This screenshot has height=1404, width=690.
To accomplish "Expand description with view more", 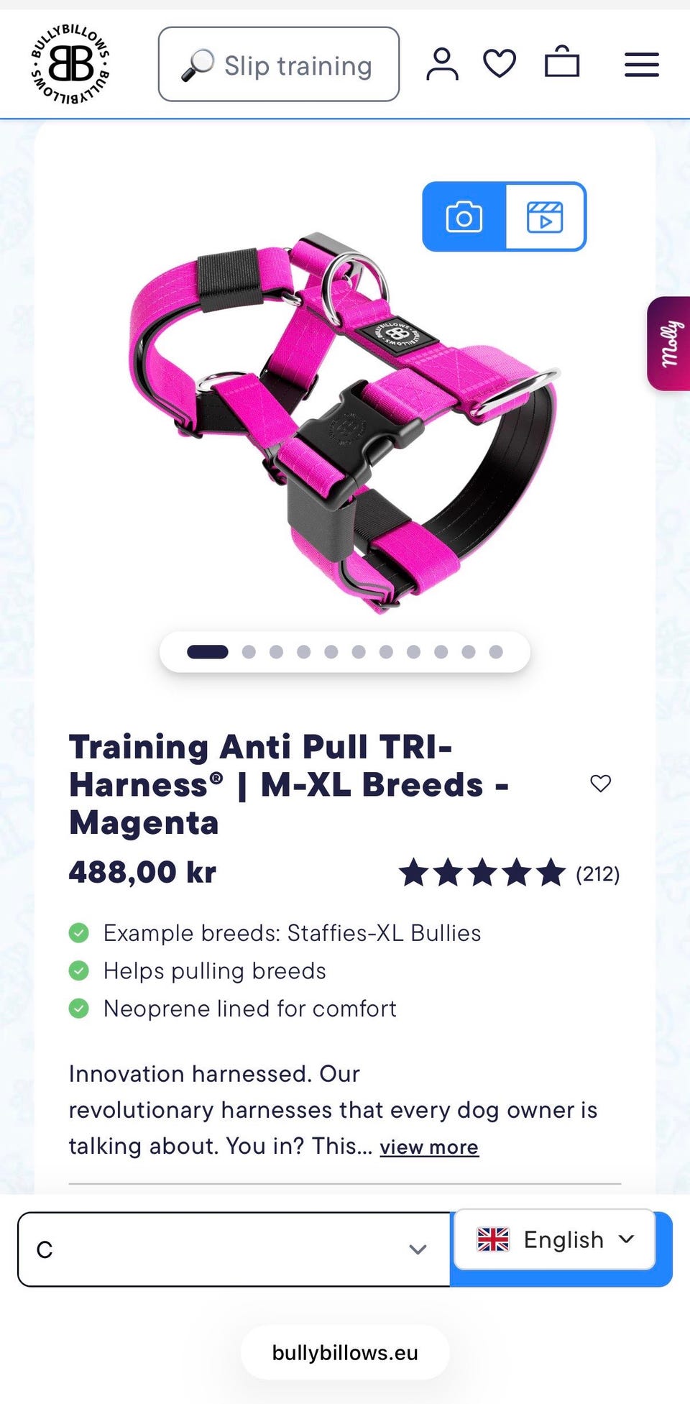I will tap(429, 1147).
